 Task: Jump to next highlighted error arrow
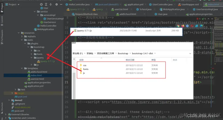click(212, 19)
